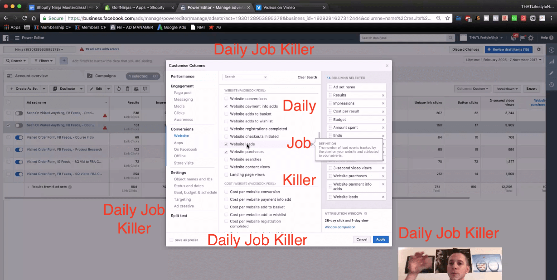Click the refresh icon in ad set toolbar
557x280 pixels.
pos(119,89)
